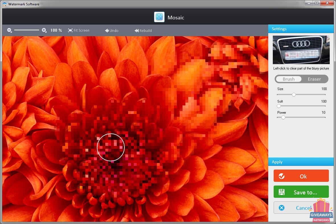Close the Watermark Software window
Viewport: 336px width, 224px height.
pyautogui.click(x=327, y=3)
